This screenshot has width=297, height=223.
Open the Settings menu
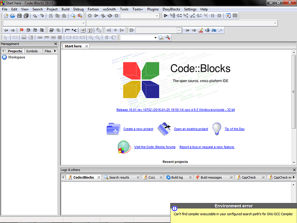[190, 9]
